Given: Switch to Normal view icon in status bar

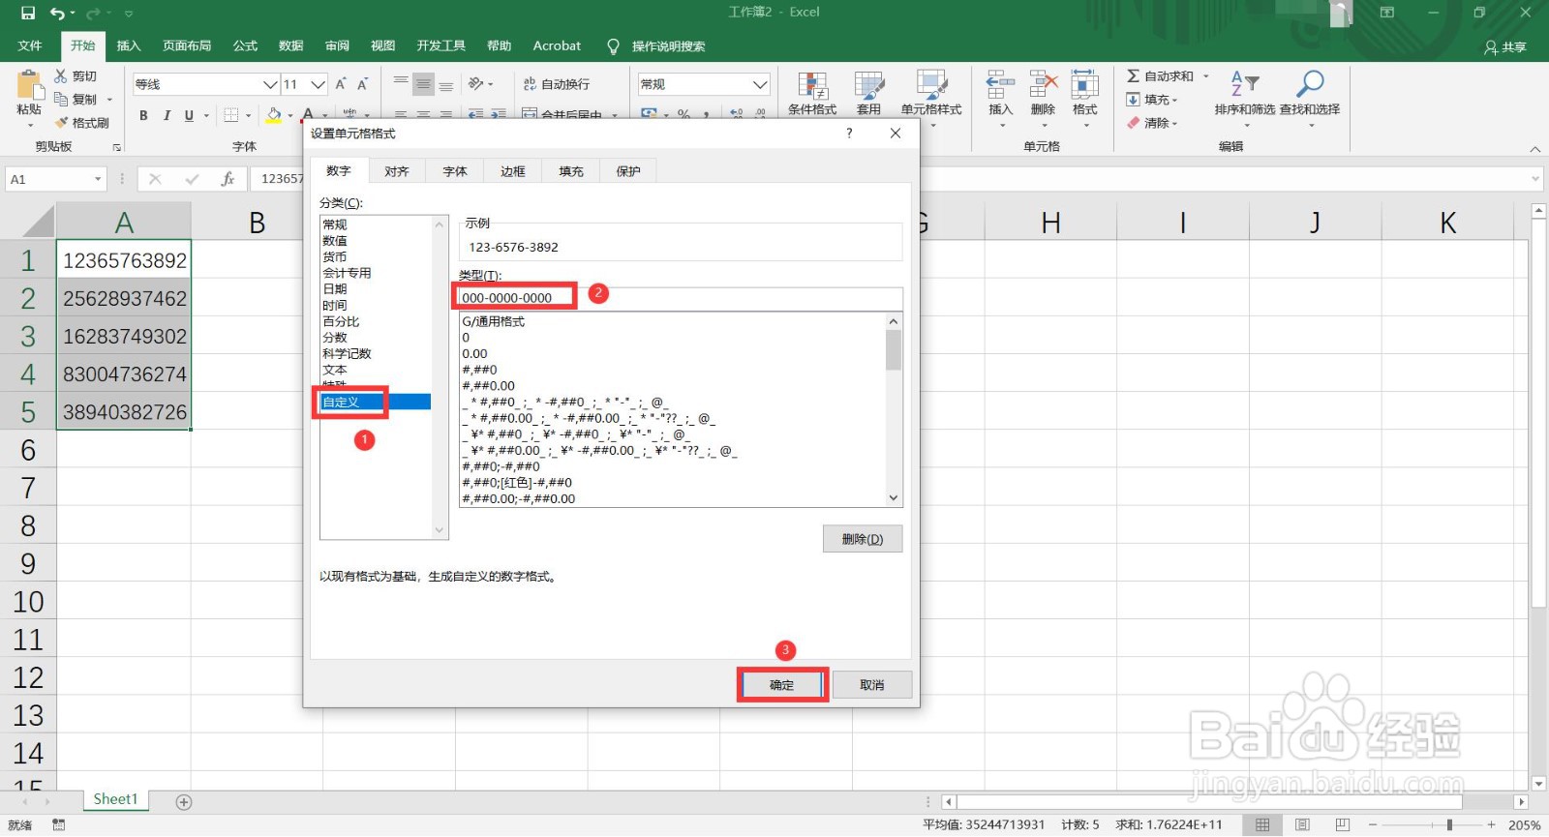Looking at the screenshot, I should 1262,824.
